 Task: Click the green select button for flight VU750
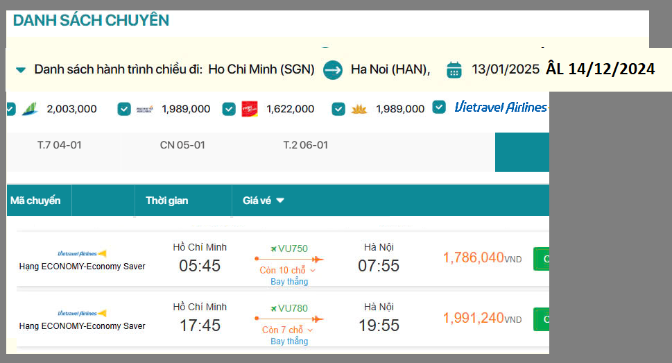(x=541, y=258)
